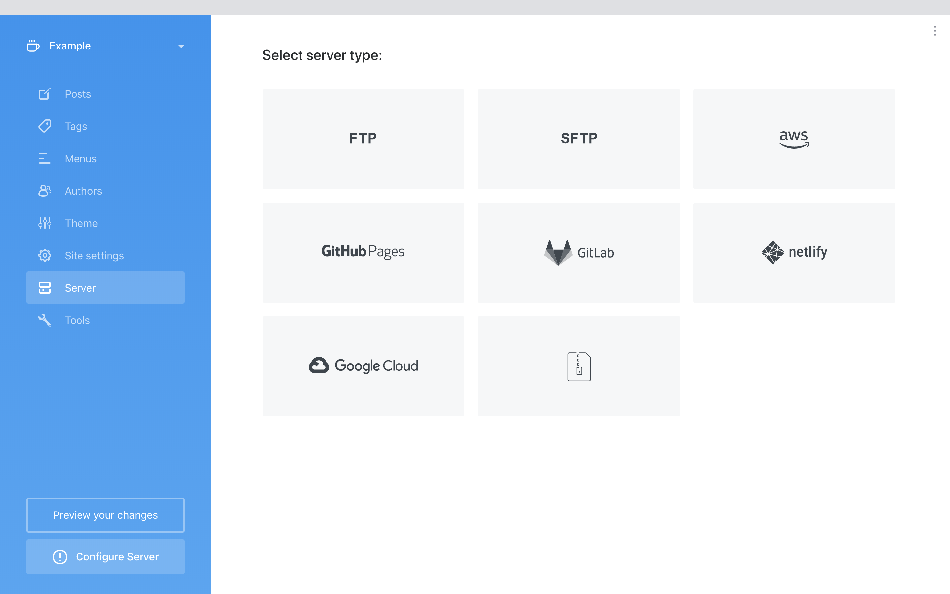Click the Theme sliders icon
Screen dimensions: 950x594
45,223
